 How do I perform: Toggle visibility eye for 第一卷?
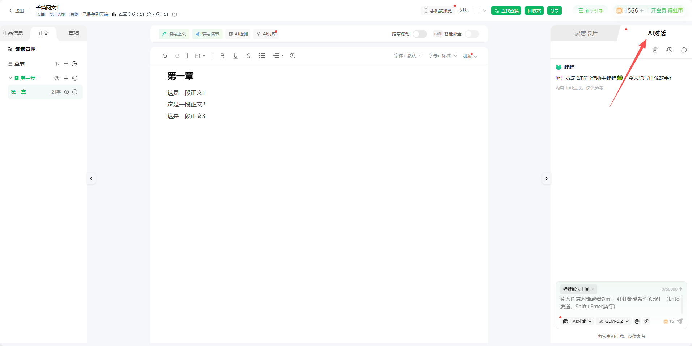click(57, 78)
